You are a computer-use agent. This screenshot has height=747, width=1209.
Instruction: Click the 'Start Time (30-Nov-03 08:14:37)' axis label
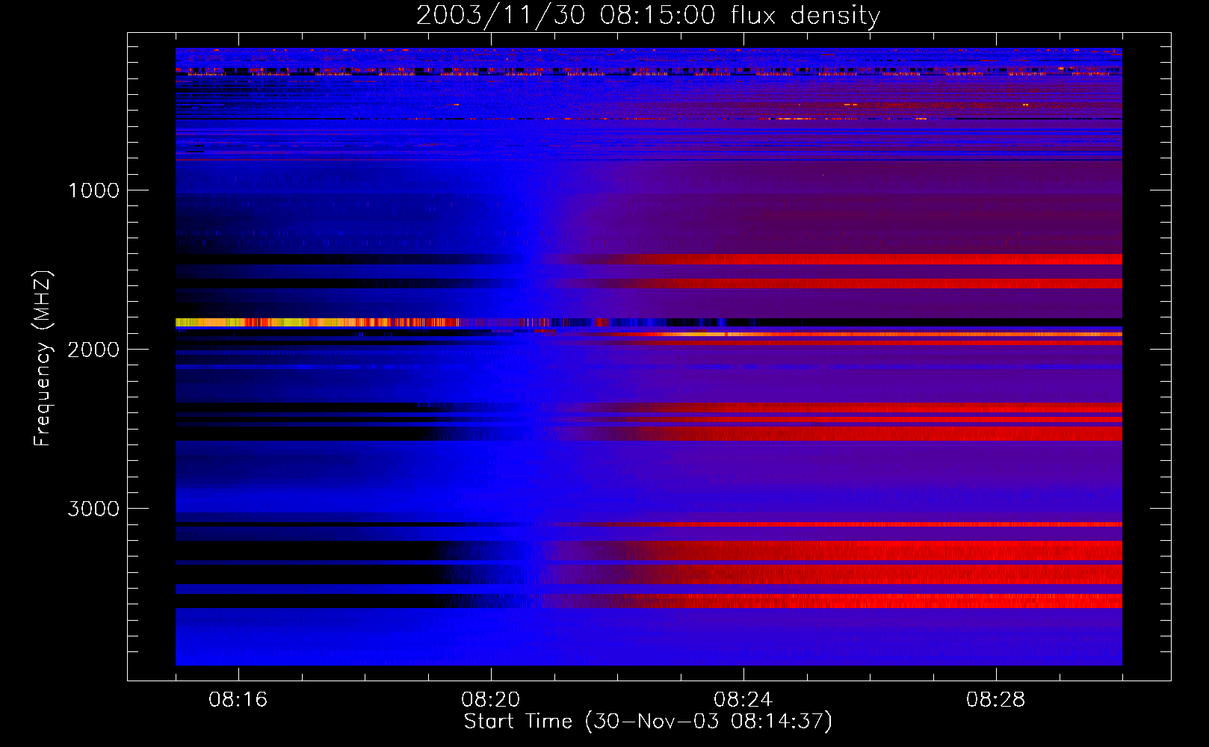pyautogui.click(x=648, y=722)
